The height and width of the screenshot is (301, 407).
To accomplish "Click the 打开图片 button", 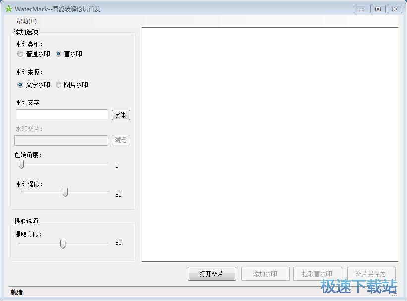I will pos(212,274).
